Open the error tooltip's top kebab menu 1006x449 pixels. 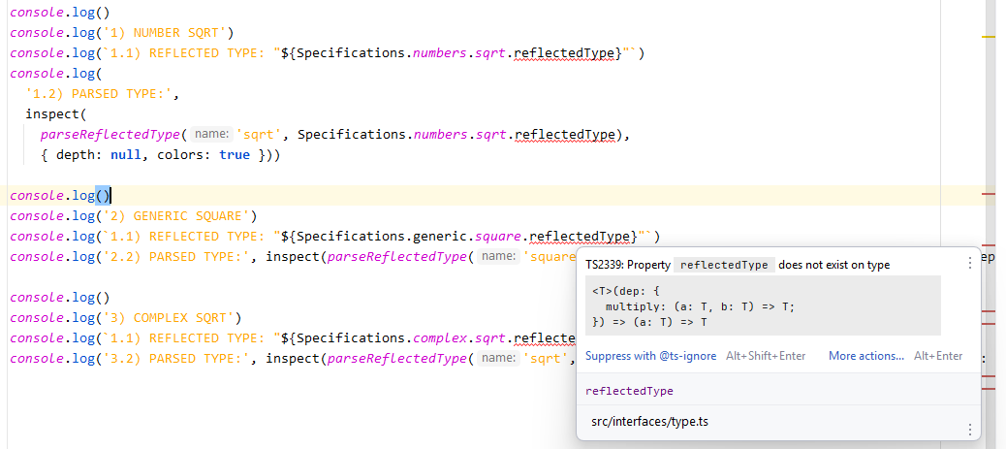(x=969, y=263)
